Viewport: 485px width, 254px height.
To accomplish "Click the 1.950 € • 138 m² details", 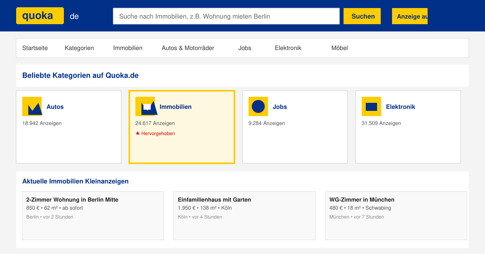I will point(205,208).
